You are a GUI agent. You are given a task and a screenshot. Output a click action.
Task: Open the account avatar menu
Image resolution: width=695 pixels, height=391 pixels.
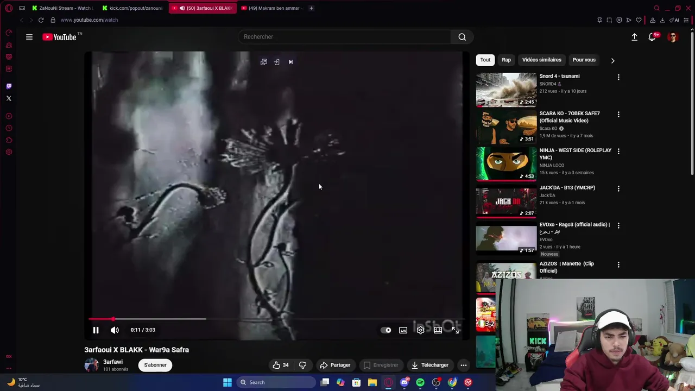pyautogui.click(x=673, y=37)
